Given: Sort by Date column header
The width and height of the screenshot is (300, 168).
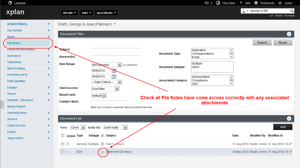Looking at the screenshot, I should pyautogui.click(x=235, y=136).
